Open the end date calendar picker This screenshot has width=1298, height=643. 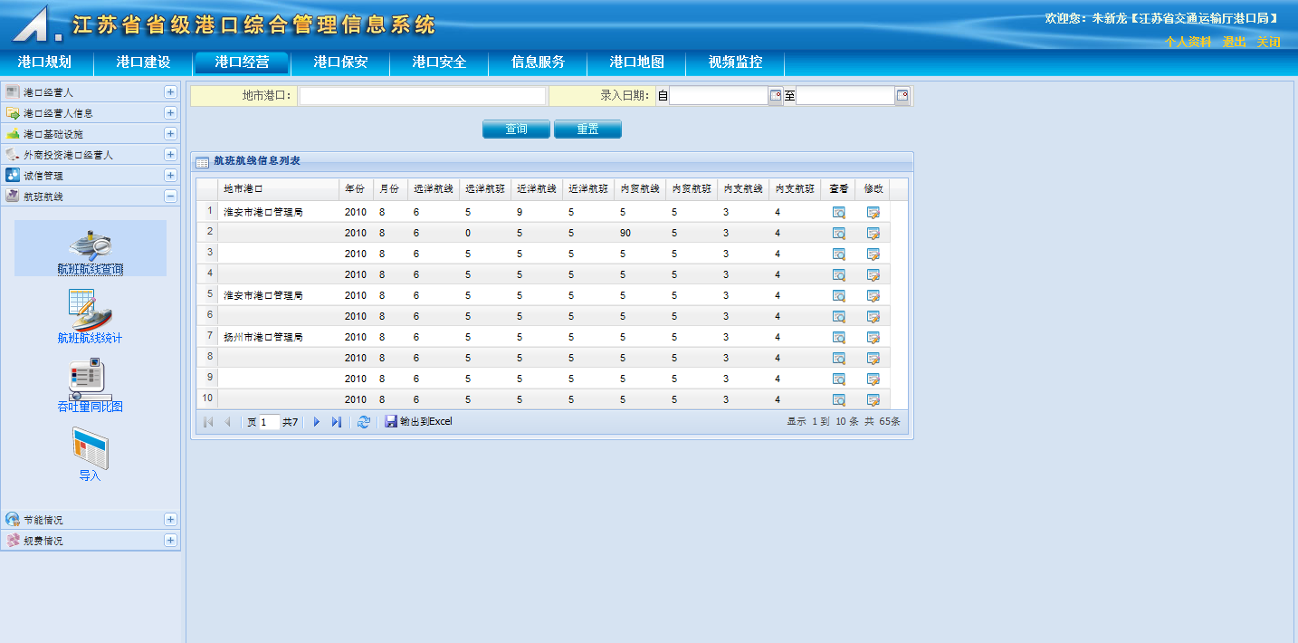pyautogui.click(x=902, y=96)
